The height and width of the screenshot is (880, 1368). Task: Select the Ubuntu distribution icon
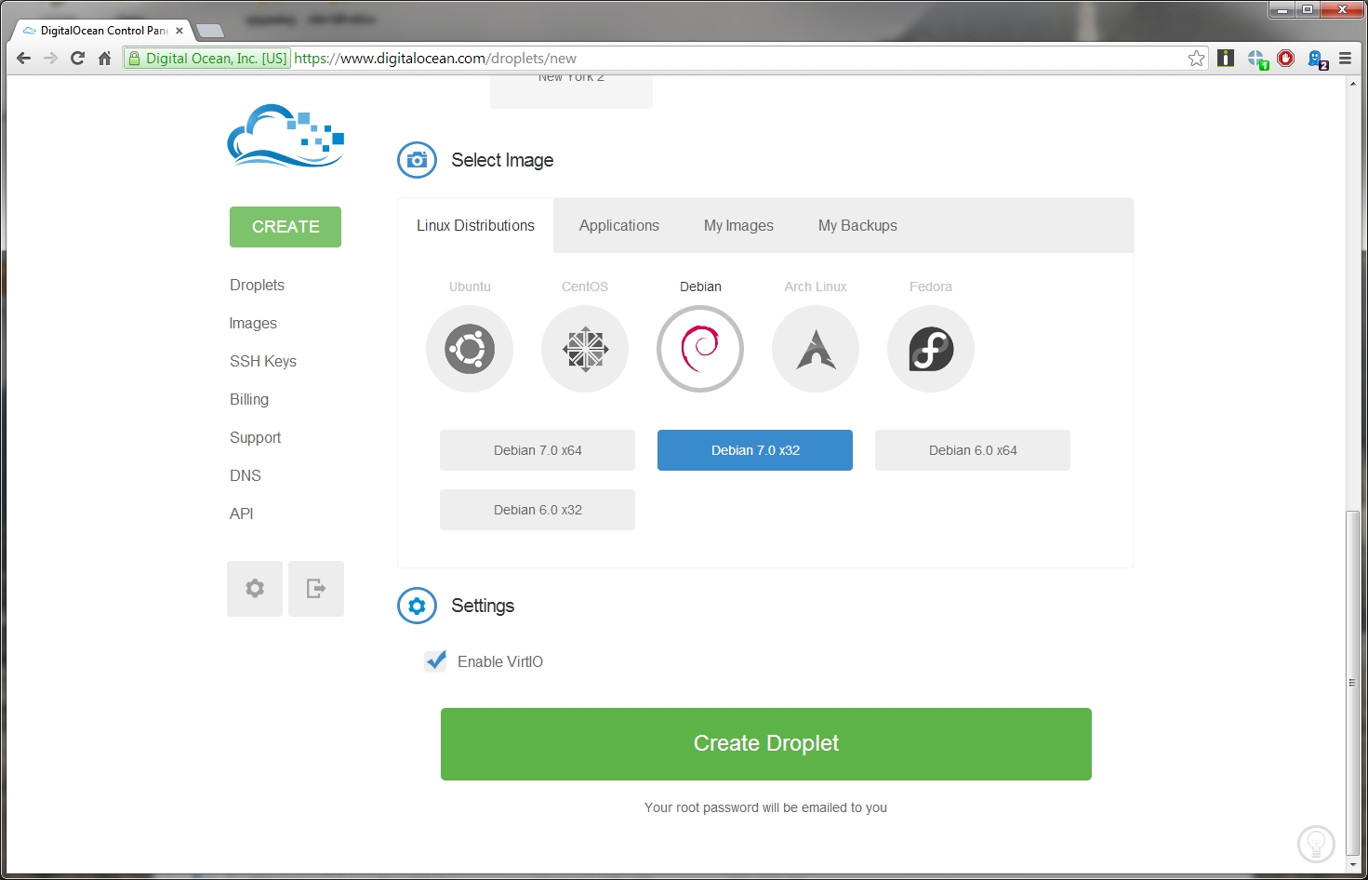[x=470, y=349]
